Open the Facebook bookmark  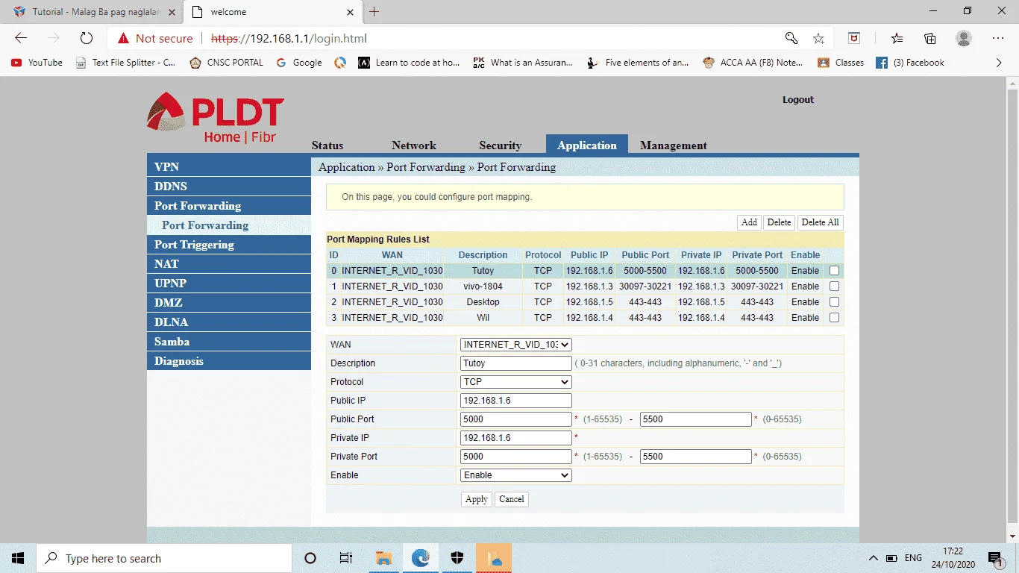(910, 63)
